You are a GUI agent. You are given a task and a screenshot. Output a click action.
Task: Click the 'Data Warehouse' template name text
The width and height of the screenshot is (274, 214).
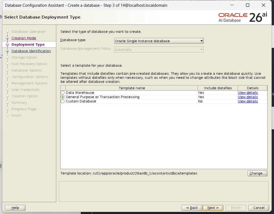(x=80, y=93)
